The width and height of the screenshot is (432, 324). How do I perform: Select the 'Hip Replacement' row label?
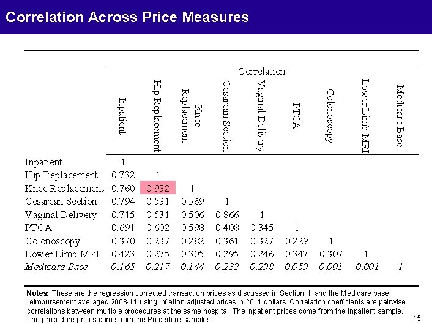point(61,175)
